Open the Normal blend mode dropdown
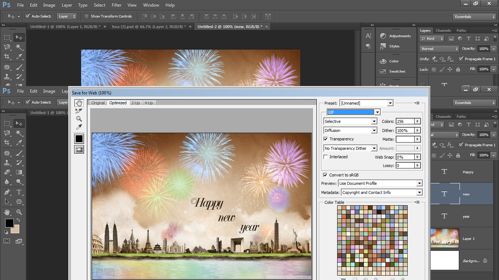This screenshot has width=499, height=280. [439, 48]
